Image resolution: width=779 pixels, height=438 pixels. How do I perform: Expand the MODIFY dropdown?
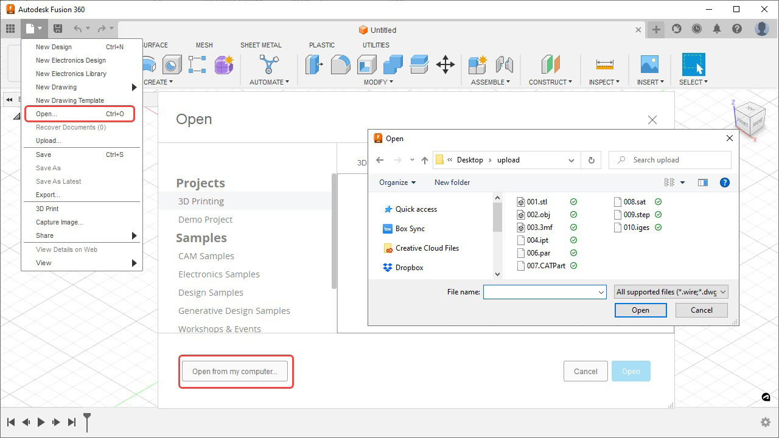point(379,82)
